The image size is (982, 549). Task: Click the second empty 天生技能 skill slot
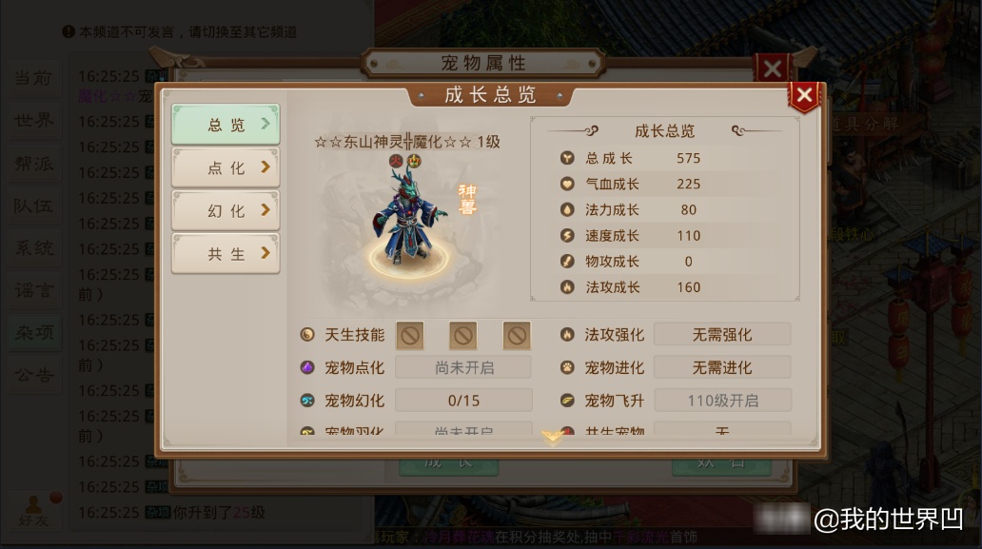(x=462, y=336)
